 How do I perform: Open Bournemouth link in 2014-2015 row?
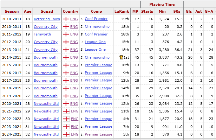[x=46, y=57]
